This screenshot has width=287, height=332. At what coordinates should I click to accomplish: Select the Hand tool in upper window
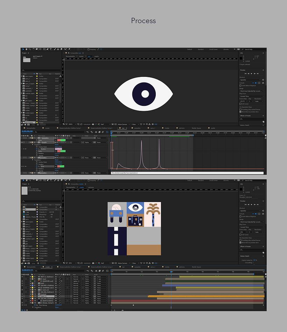[26, 49]
